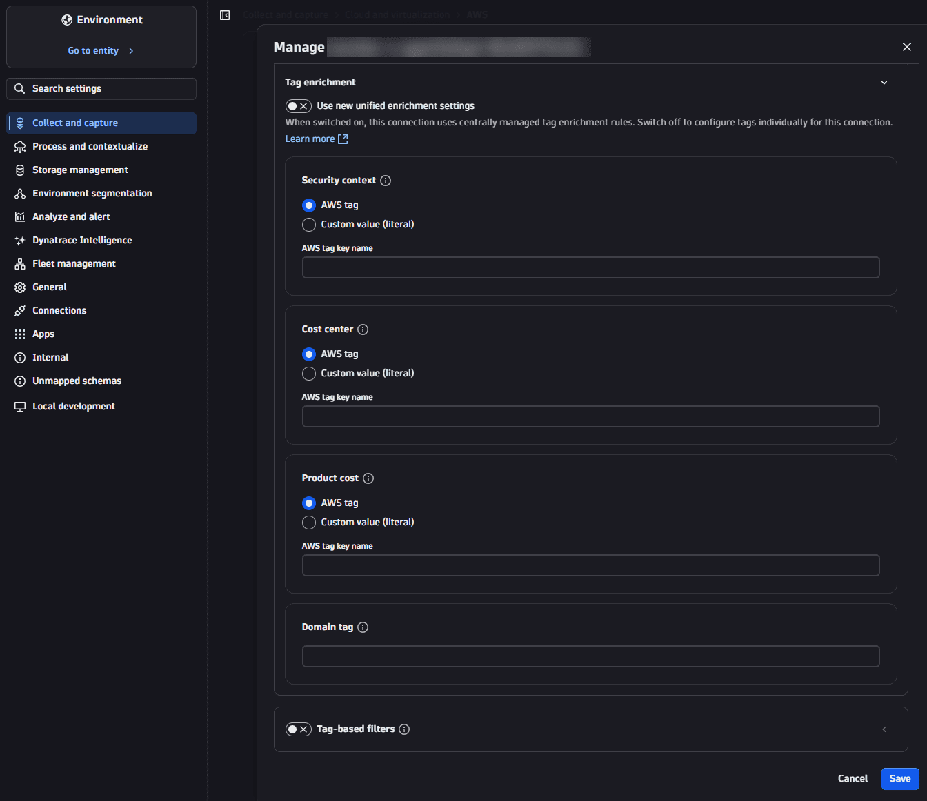Click the Environment globe icon
The height and width of the screenshot is (801, 927).
pos(67,20)
